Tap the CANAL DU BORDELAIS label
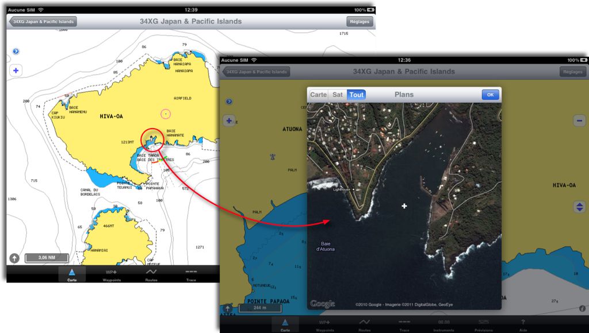The height and width of the screenshot is (333, 589). click(x=90, y=192)
